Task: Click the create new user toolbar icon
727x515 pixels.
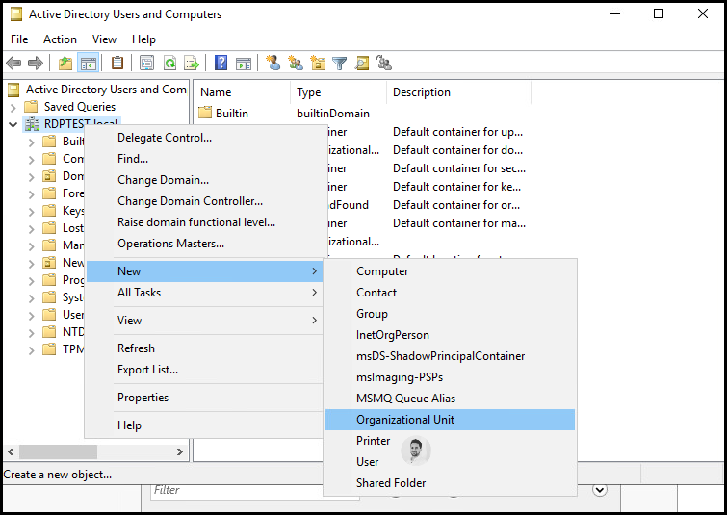Action: click(273, 63)
